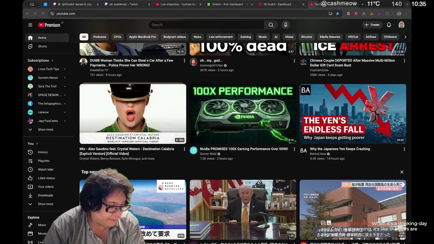Select the All filter chip
This screenshot has width=434, height=244.
[x=84, y=37]
